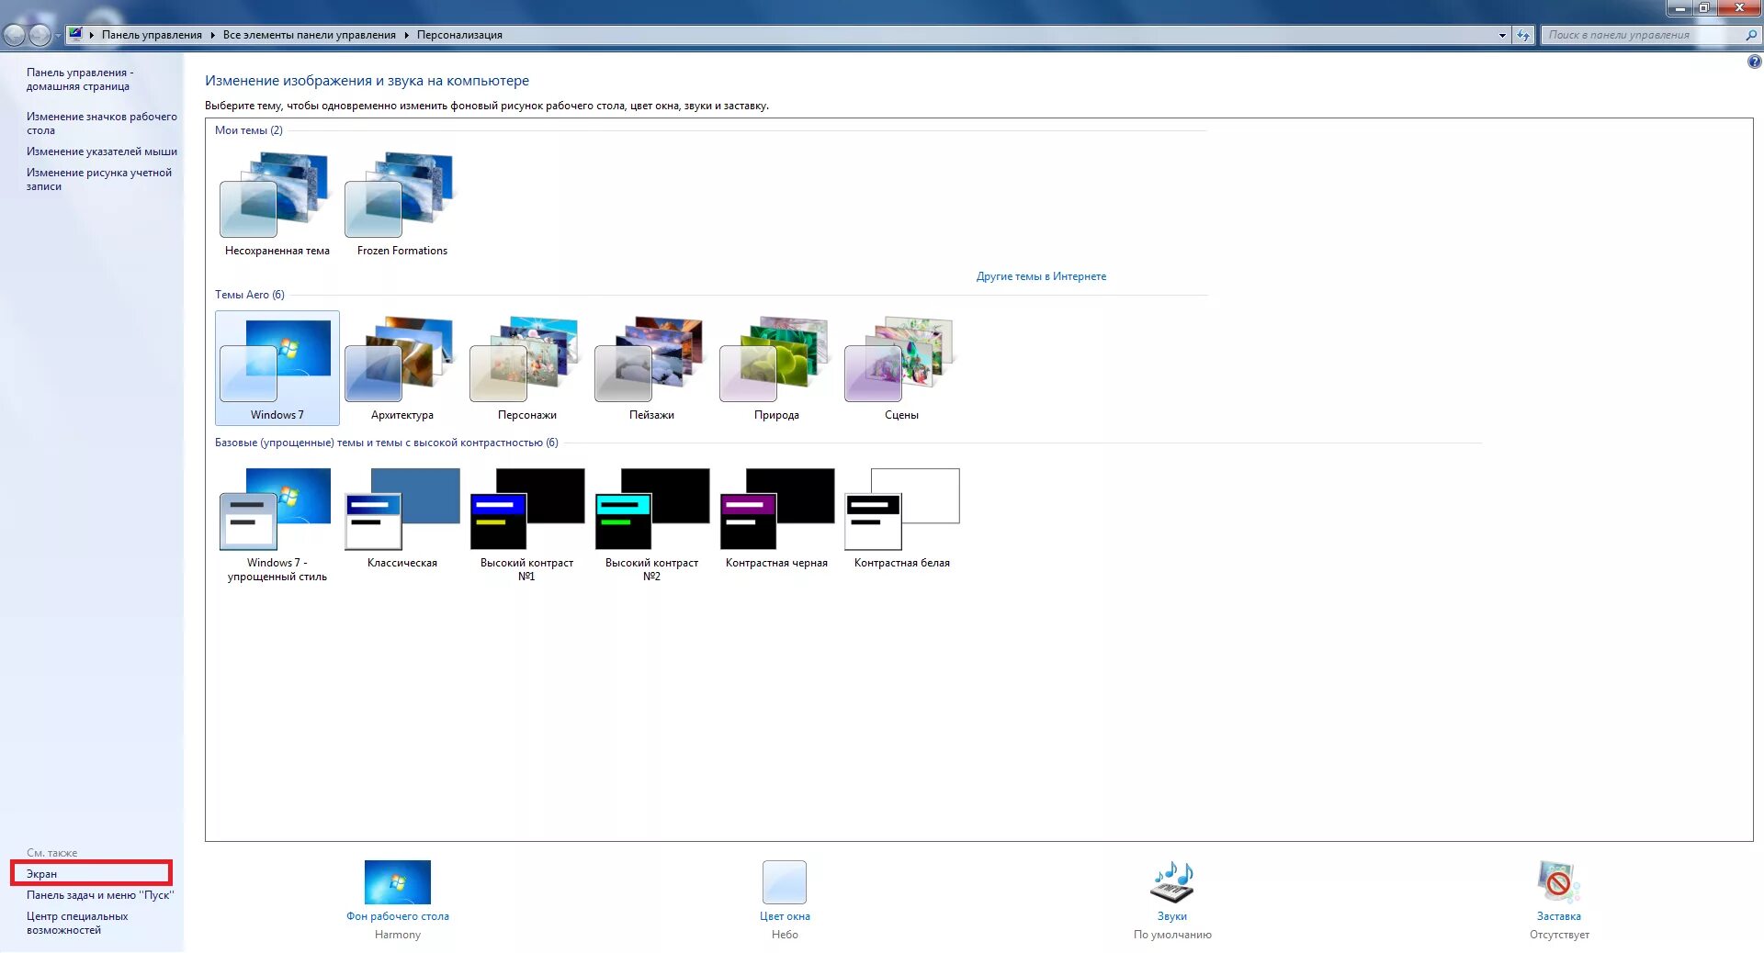The height and width of the screenshot is (953, 1764).
Task: Apply the Сцены theme
Action: tap(901, 367)
